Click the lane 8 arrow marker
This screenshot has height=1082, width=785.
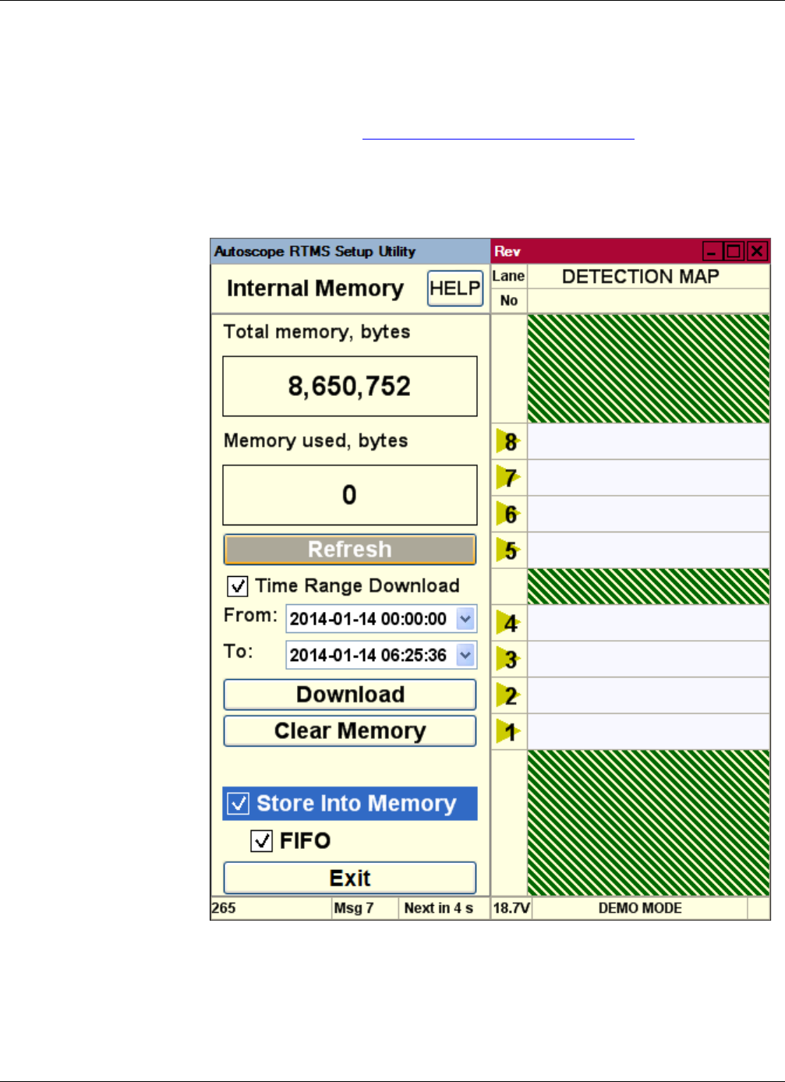[x=508, y=442]
